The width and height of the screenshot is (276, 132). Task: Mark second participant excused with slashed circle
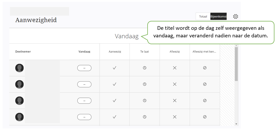[205, 84]
